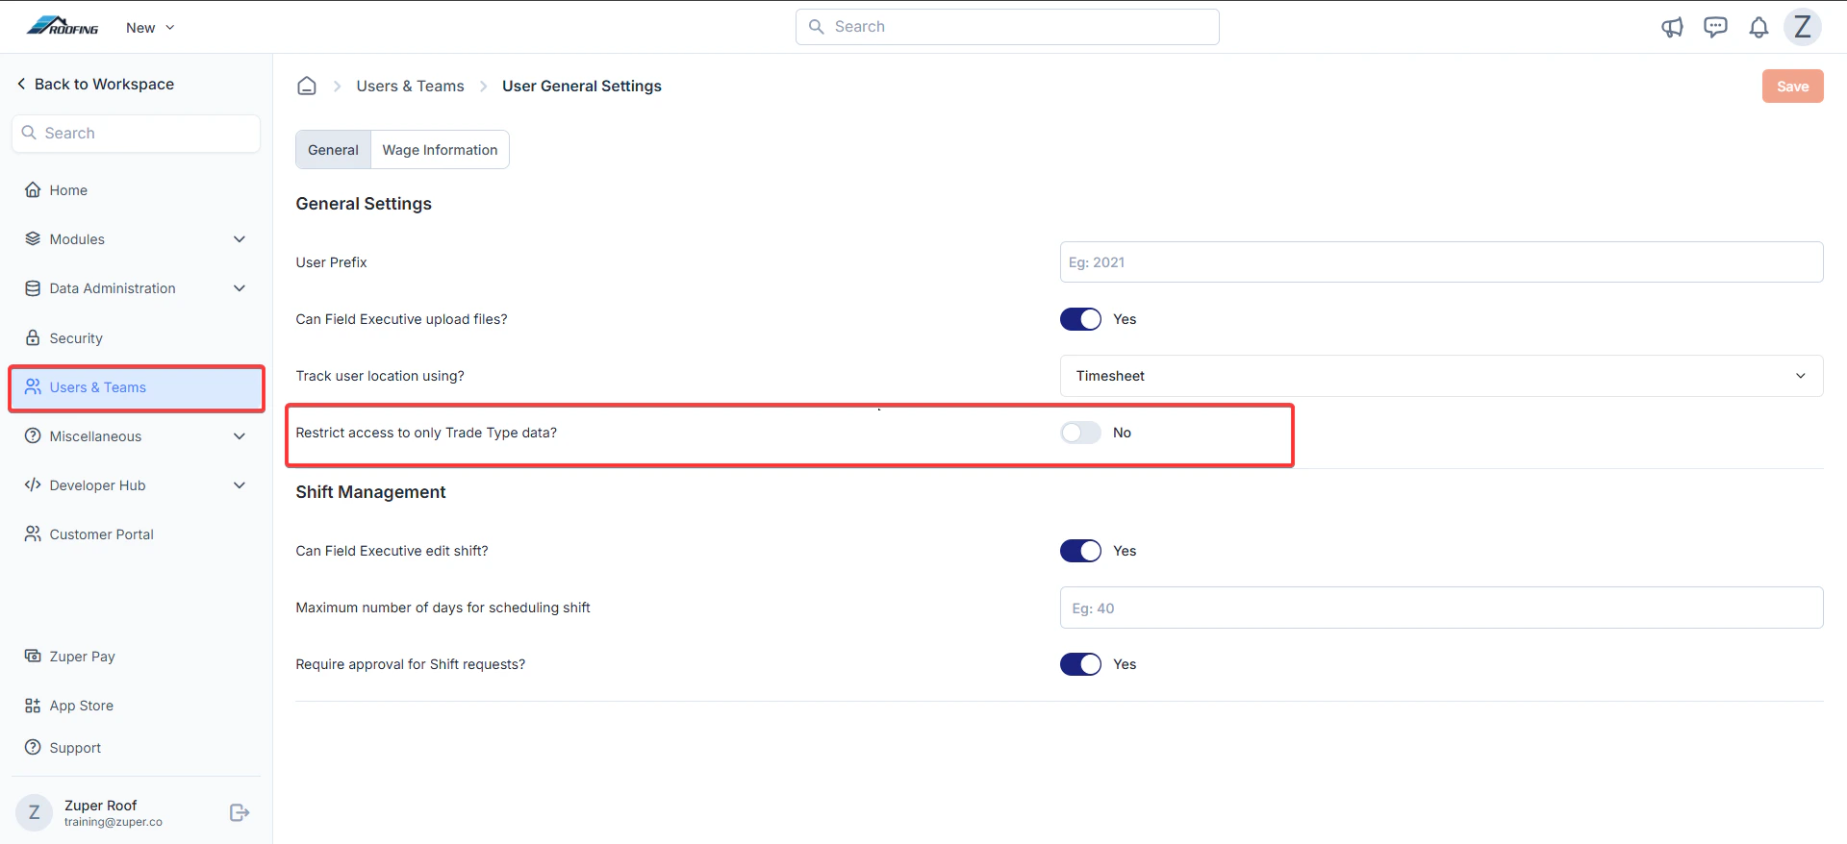Open the Track user location Timesheet dropdown
Image resolution: width=1847 pixels, height=844 pixels.
point(1441,376)
